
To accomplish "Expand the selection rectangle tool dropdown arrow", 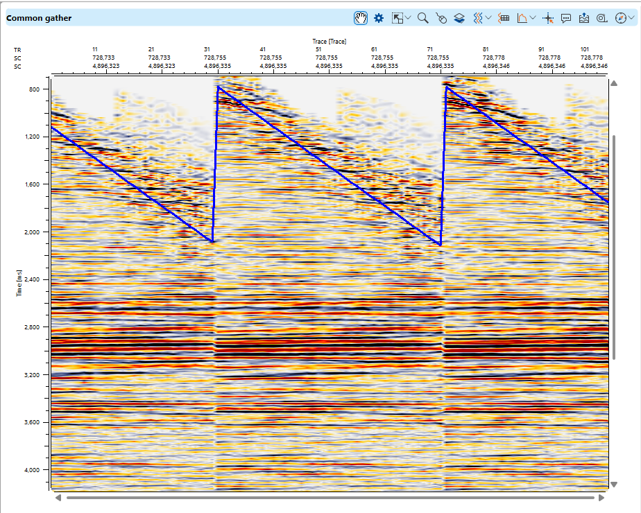I will point(408,18).
